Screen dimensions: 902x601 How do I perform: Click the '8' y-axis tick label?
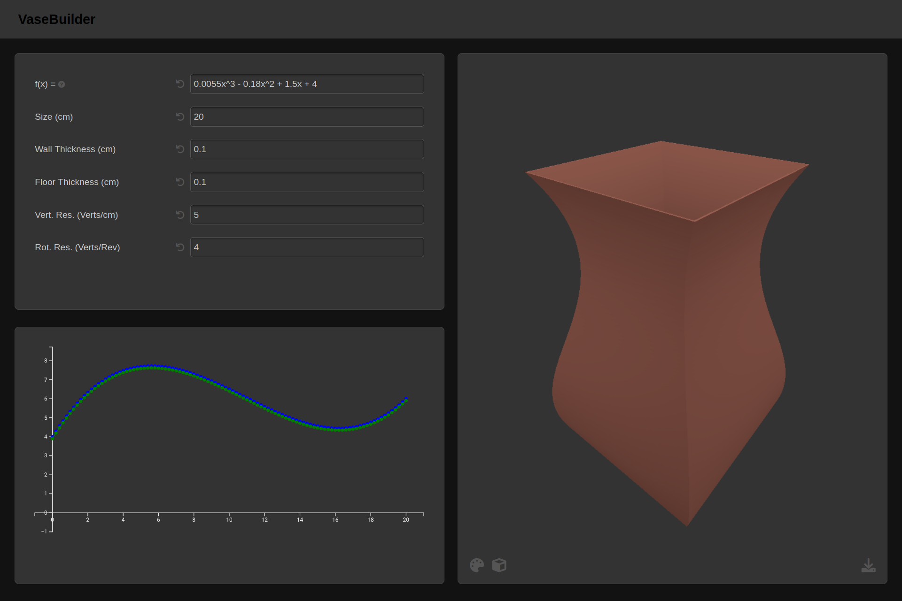[x=46, y=361]
